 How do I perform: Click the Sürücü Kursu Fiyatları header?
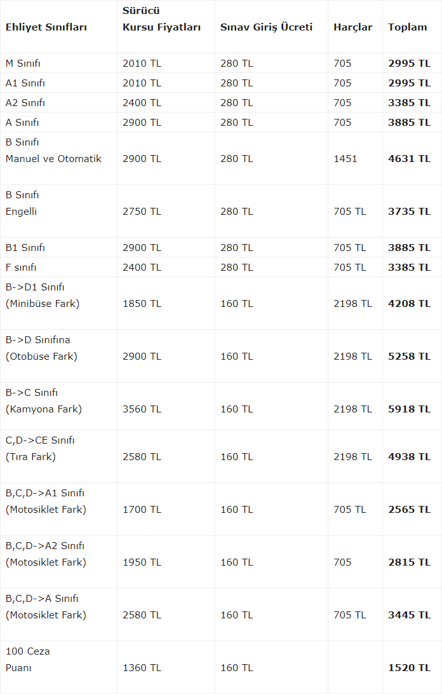click(x=161, y=19)
